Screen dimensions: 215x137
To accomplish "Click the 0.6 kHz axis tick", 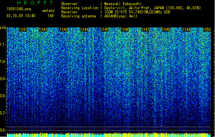I will 3,130.
